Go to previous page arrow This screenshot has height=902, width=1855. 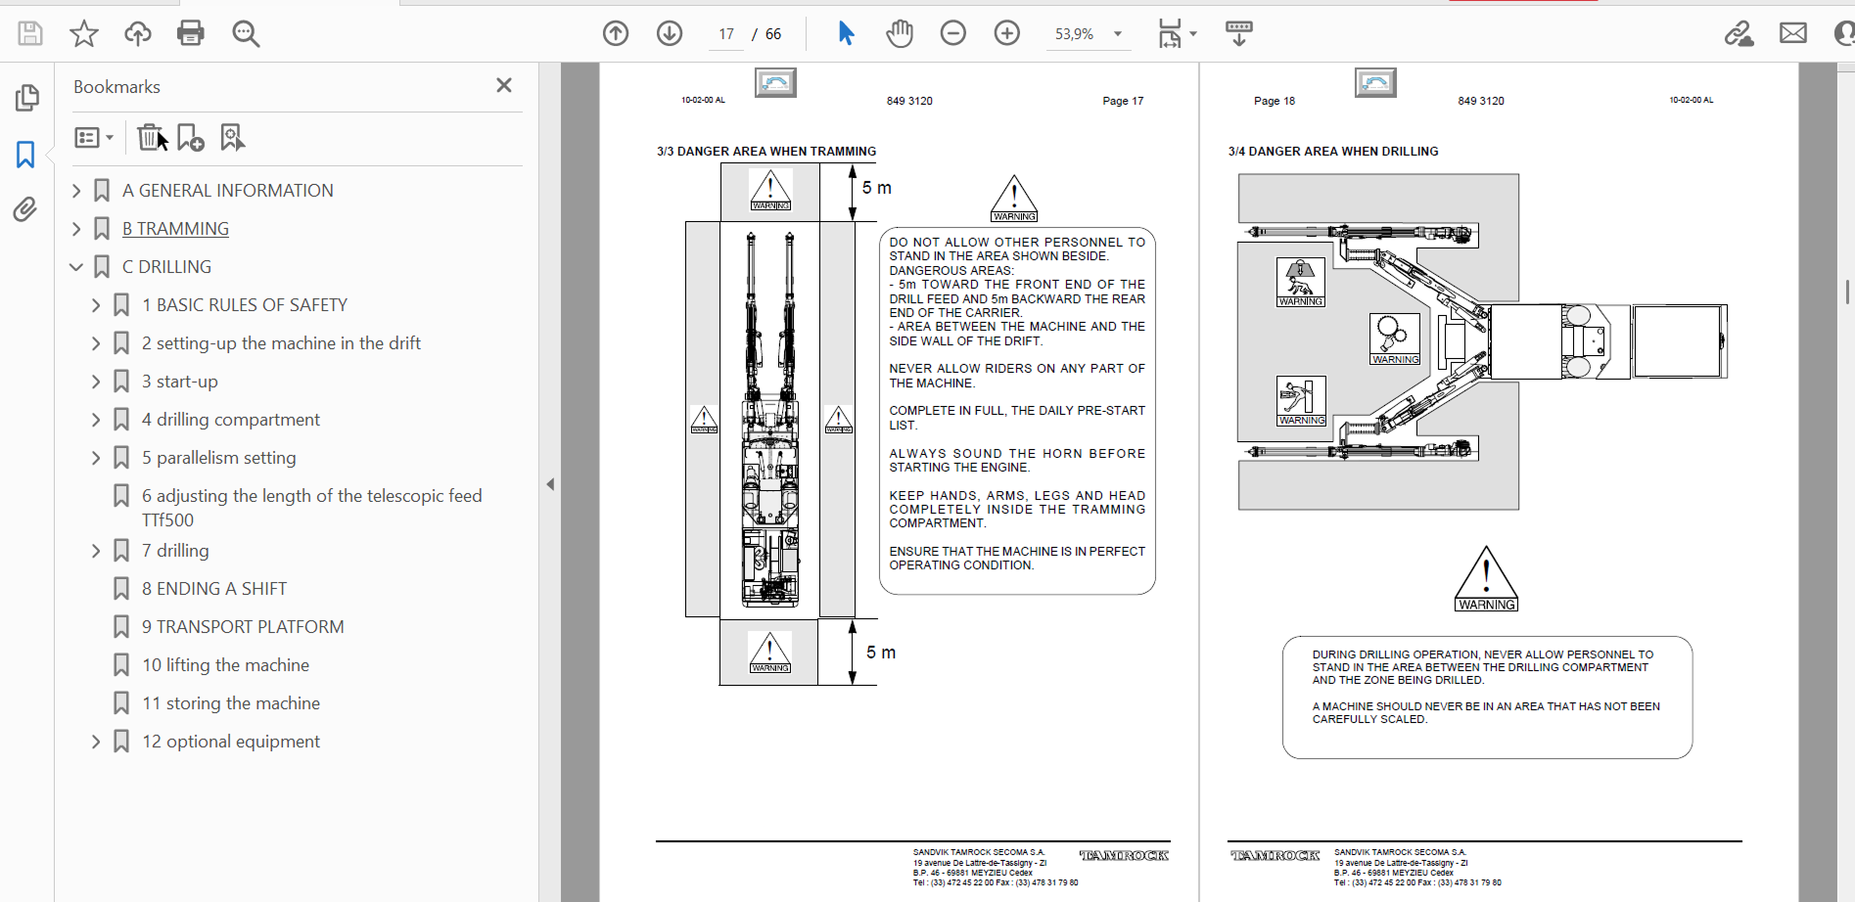[x=616, y=33]
